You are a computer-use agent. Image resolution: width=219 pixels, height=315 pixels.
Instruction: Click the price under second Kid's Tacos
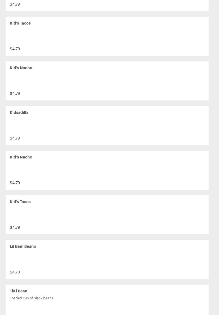click(x=15, y=228)
